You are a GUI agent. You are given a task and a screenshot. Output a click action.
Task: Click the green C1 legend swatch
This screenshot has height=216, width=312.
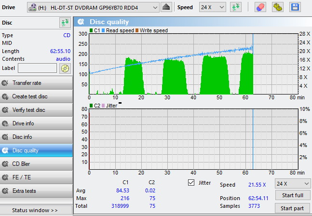[91, 30]
